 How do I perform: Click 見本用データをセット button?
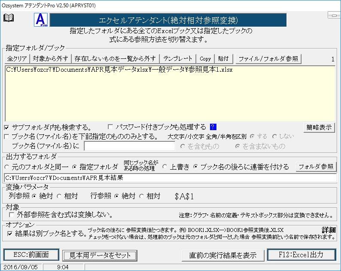pyautogui.click(x=100, y=256)
